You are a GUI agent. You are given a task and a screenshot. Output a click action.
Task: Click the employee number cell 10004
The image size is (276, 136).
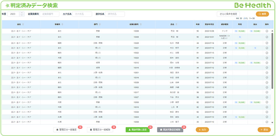(136, 117)
